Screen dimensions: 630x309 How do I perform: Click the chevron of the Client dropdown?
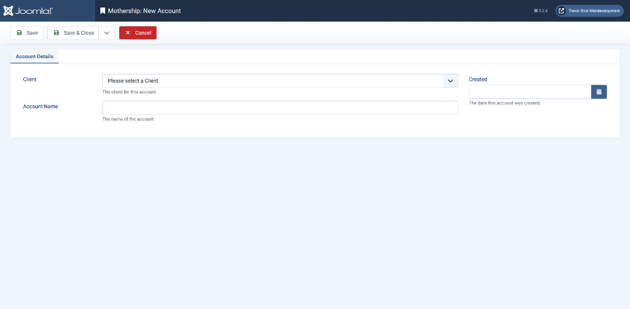pos(451,81)
